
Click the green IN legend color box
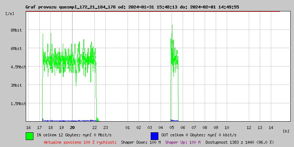point(29,136)
